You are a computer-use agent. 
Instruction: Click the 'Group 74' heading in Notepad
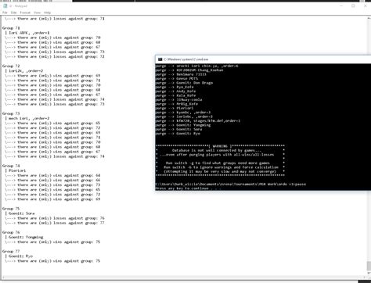(x=11, y=166)
